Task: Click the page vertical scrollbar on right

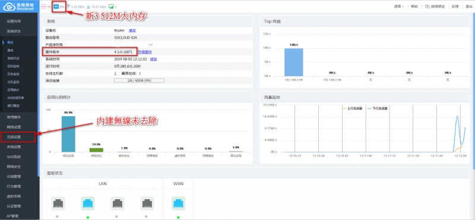Action: tap(474, 91)
